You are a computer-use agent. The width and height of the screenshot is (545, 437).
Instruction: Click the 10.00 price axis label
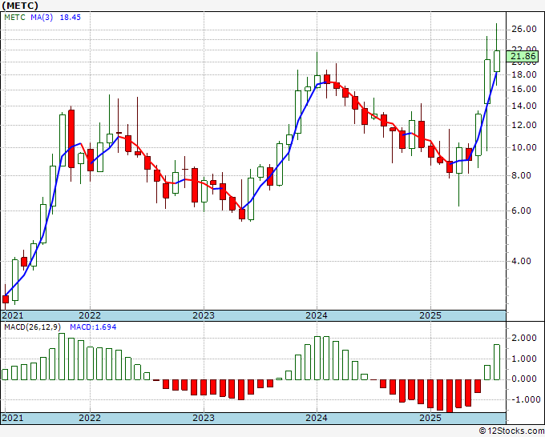[x=524, y=147]
